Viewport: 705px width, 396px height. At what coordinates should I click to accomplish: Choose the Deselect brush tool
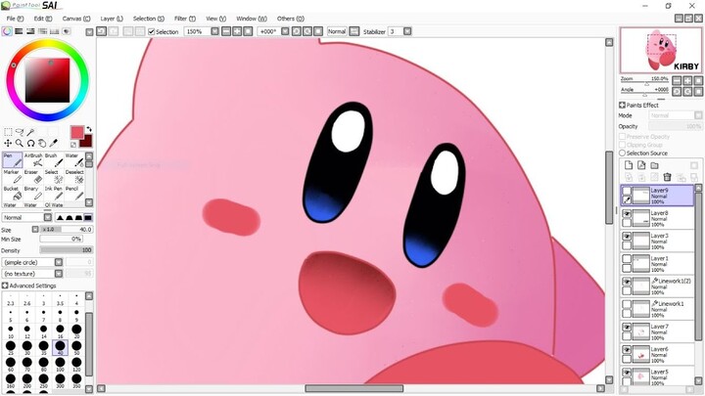tap(74, 177)
